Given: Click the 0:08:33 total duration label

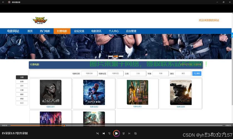Looking at the screenshot, I should pos(228,125).
